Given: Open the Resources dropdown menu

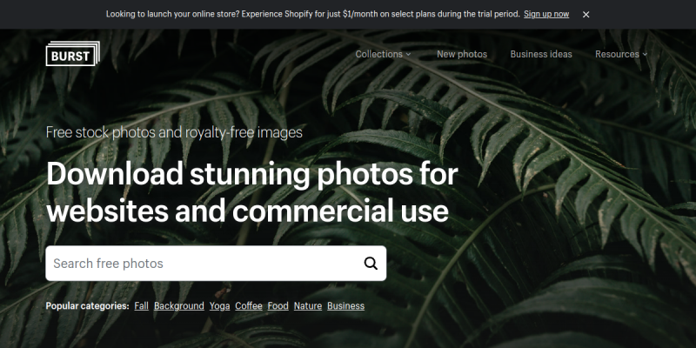Looking at the screenshot, I should [621, 54].
